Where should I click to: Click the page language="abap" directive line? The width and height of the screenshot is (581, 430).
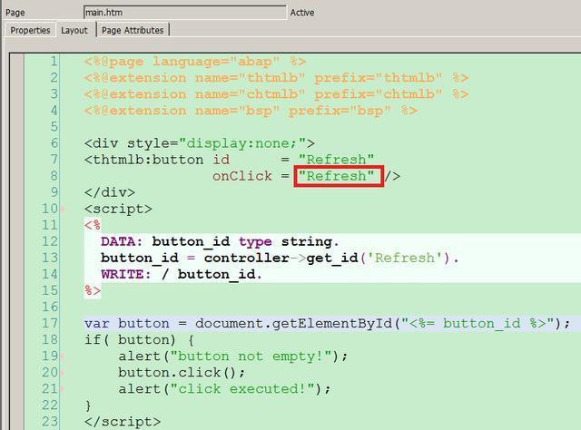(195, 62)
